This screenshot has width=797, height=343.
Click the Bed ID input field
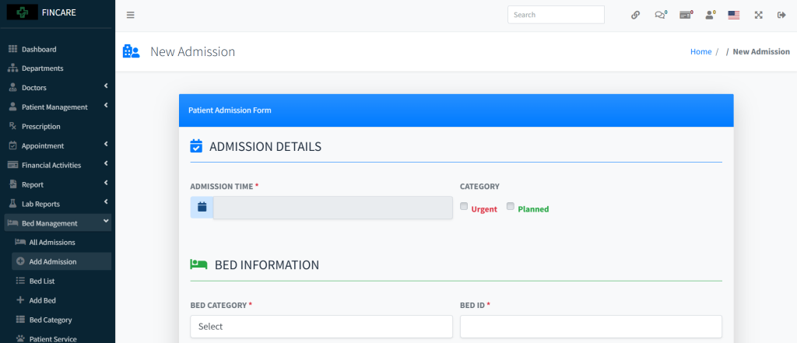[591, 327]
